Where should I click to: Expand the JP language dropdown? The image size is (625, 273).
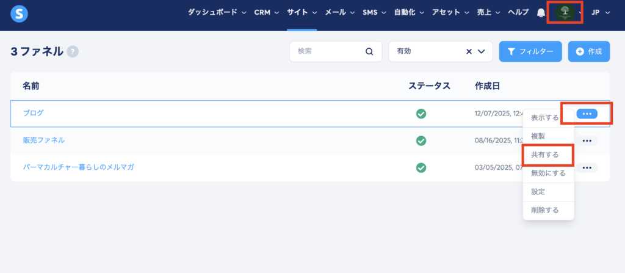pos(601,13)
